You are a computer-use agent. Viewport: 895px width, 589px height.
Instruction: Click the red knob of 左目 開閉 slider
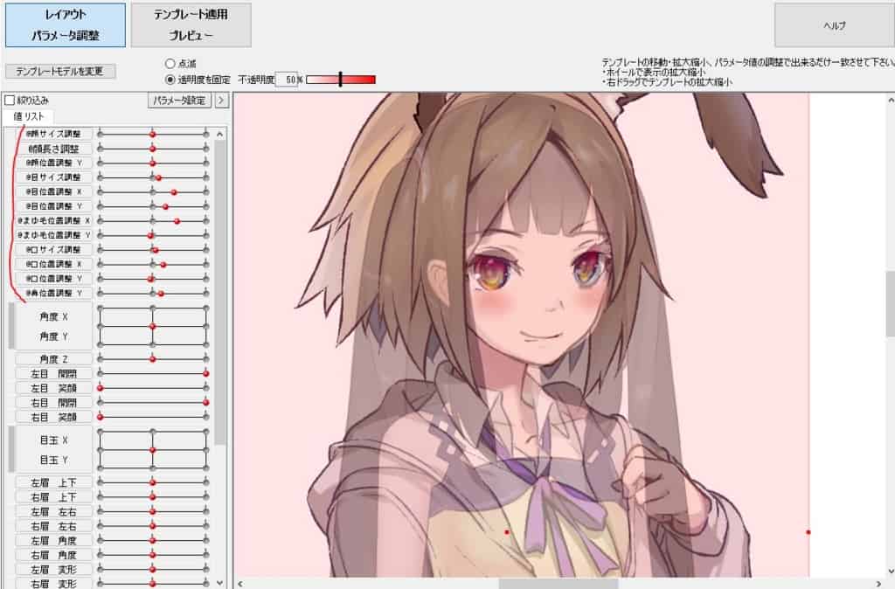tap(206, 373)
